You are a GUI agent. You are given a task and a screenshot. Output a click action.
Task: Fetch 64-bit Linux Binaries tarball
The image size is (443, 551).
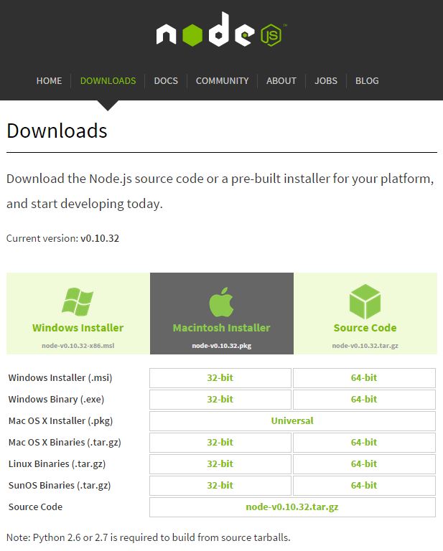click(x=364, y=463)
